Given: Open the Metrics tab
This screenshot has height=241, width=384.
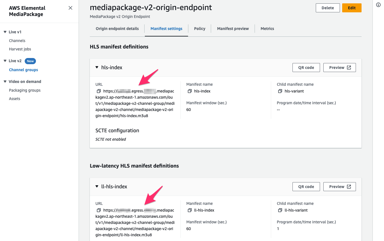Looking at the screenshot, I should click(x=267, y=28).
